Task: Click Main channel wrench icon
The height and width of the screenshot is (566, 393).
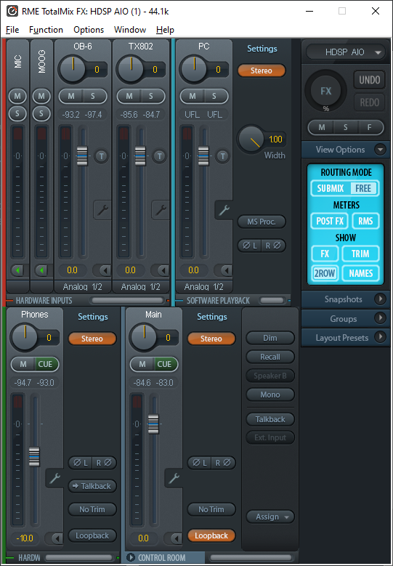Action: coord(174,478)
